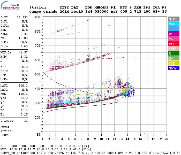Screen dimensions: 181x155
Task: Click the M(D) value 3.31
Action: coord(24,57)
